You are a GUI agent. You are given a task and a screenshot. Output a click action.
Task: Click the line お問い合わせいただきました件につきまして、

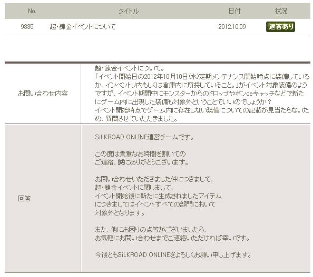coord(154,179)
